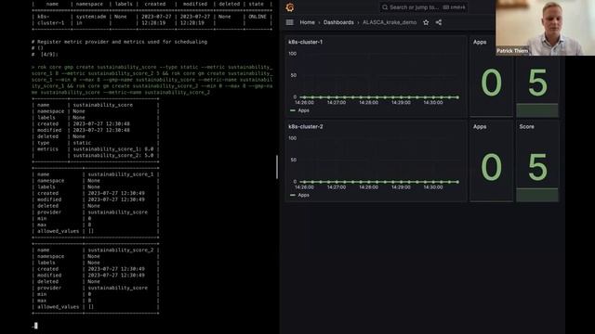Open k8s-cluster-2 graph panel title menu
595x334 pixels.
click(306, 126)
